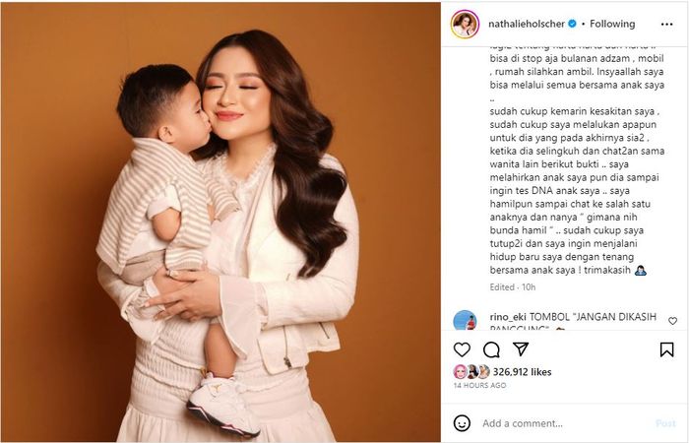Save the post with the bookmark icon
This screenshot has height=443, width=689.
[x=666, y=349]
